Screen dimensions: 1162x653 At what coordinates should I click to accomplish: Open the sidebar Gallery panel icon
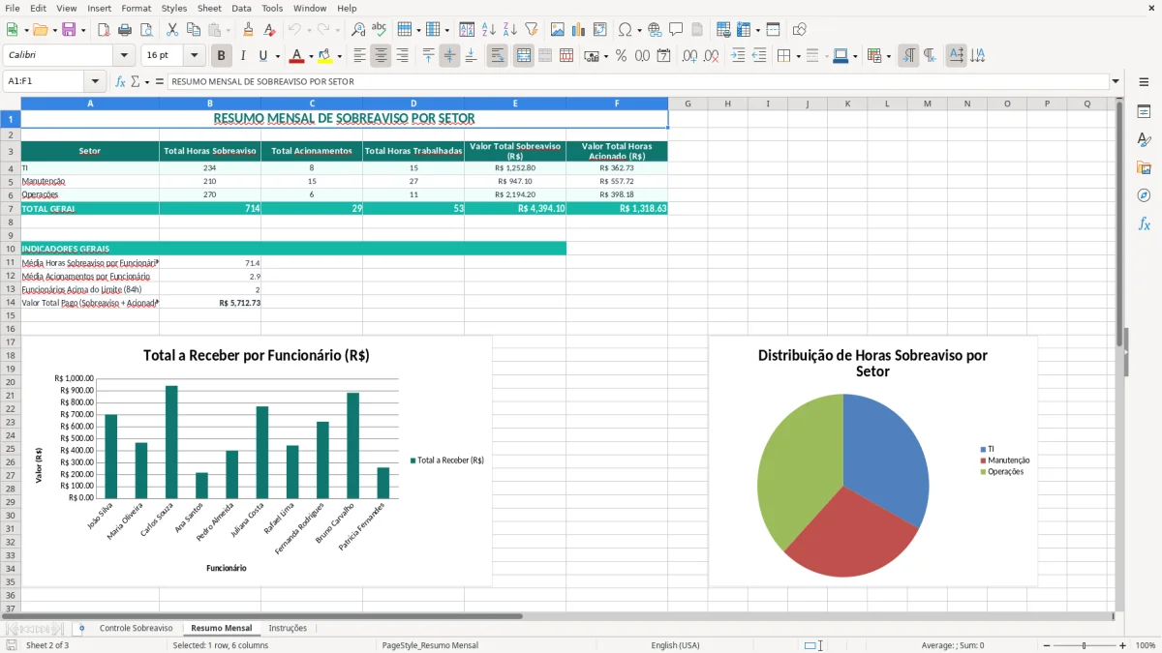pyautogui.click(x=1144, y=168)
